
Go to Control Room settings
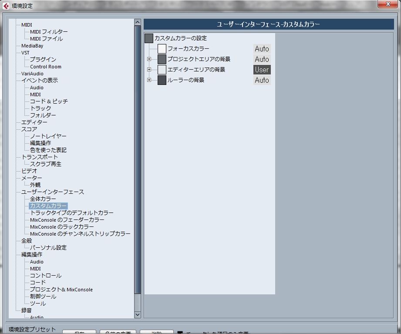point(46,67)
